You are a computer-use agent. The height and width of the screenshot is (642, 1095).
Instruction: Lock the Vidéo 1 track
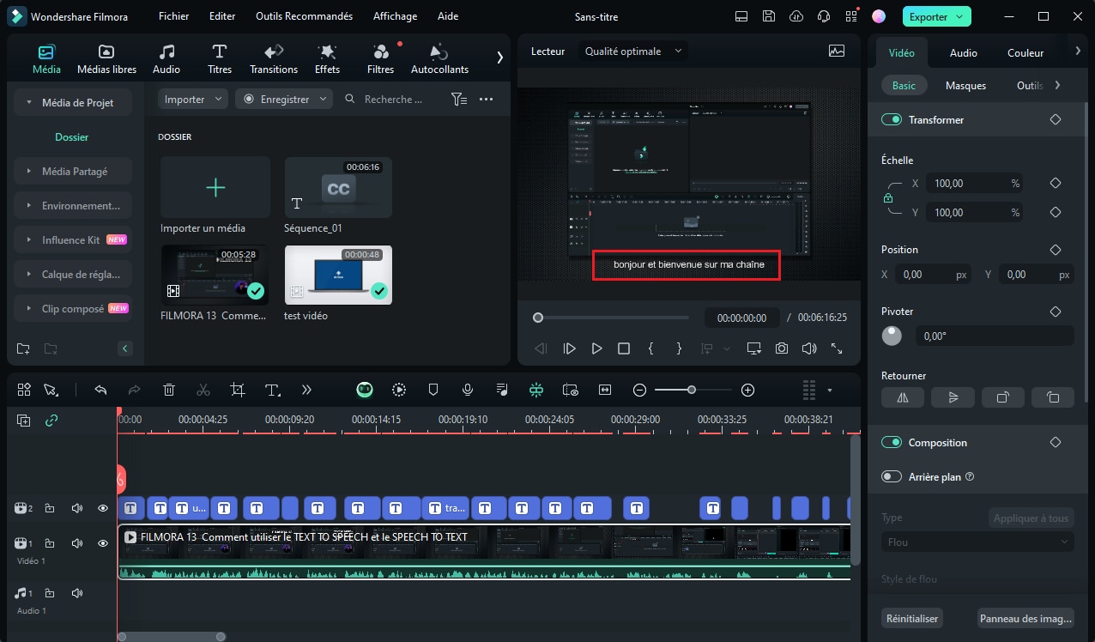tap(50, 543)
